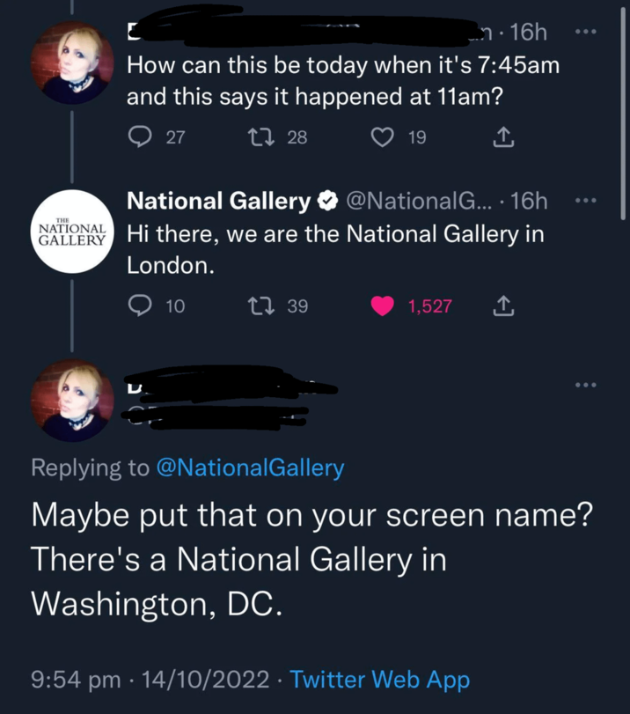The width and height of the screenshot is (630, 714).
Task: Open more options on National Gallery tweet
Action: (584, 202)
